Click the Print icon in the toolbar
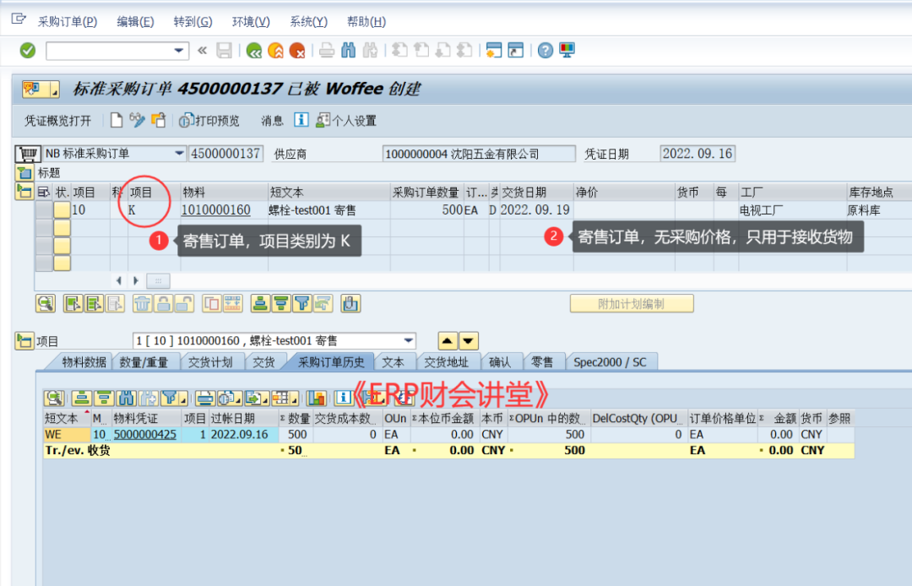The image size is (912, 586). click(327, 51)
